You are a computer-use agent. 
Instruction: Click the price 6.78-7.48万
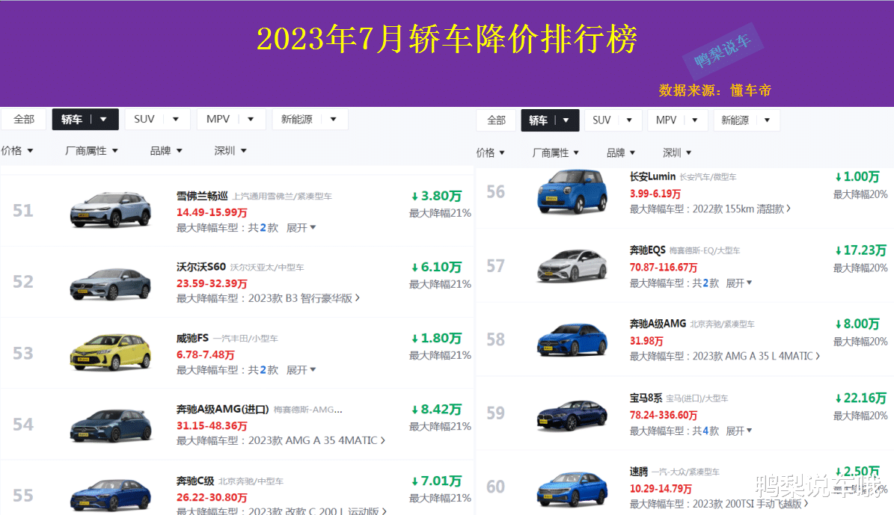[205, 355]
